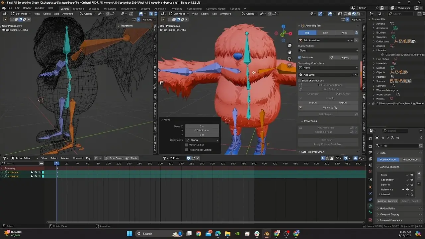
Task: Hide the Reference bone collection using eye icon
Action: click(407, 190)
